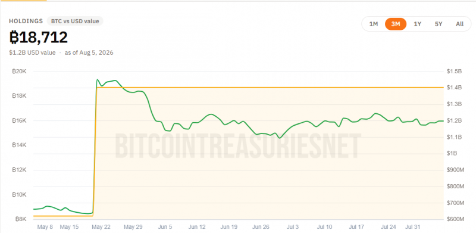Click the $600M right axis label

[454, 219]
